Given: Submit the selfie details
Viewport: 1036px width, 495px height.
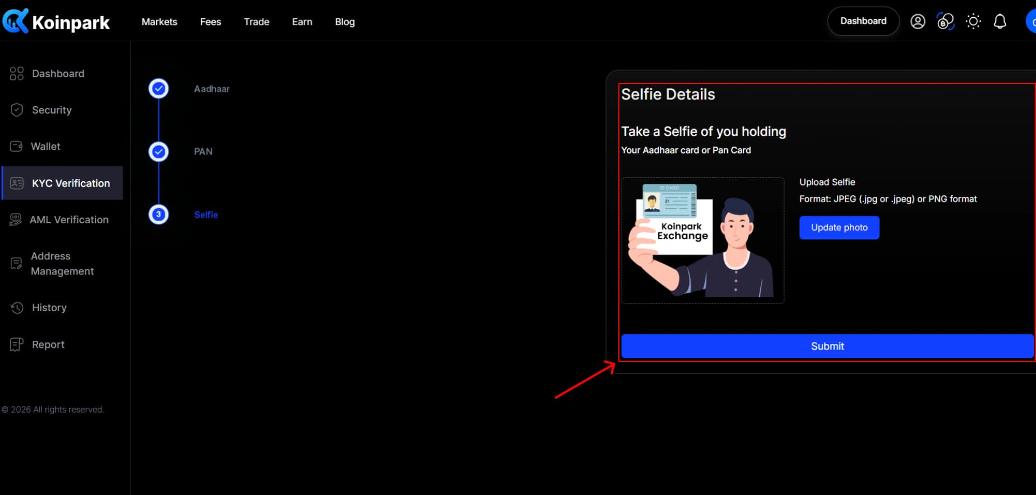Looking at the screenshot, I should (x=827, y=346).
